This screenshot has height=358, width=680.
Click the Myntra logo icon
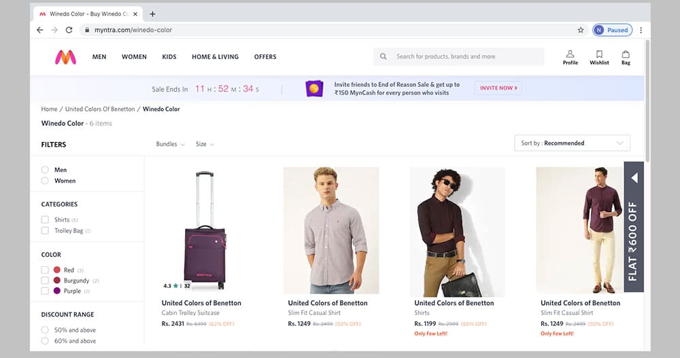65,57
